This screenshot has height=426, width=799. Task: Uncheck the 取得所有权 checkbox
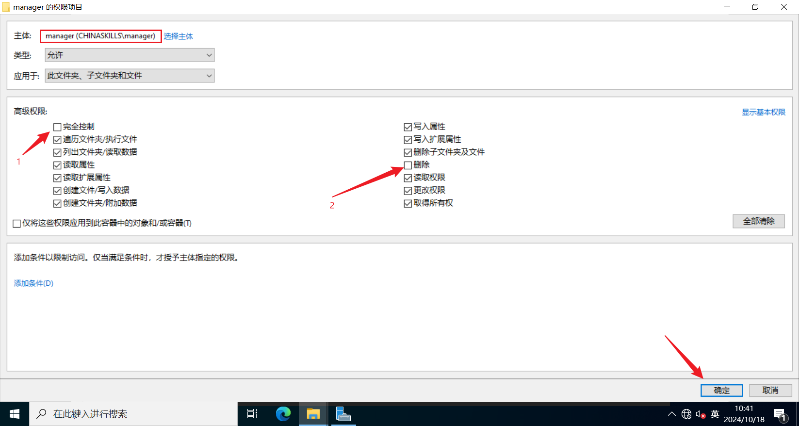click(408, 203)
